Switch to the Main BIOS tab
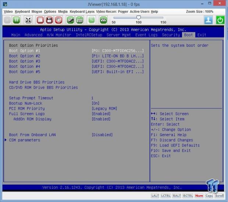The image size is (228, 202). (16, 35)
